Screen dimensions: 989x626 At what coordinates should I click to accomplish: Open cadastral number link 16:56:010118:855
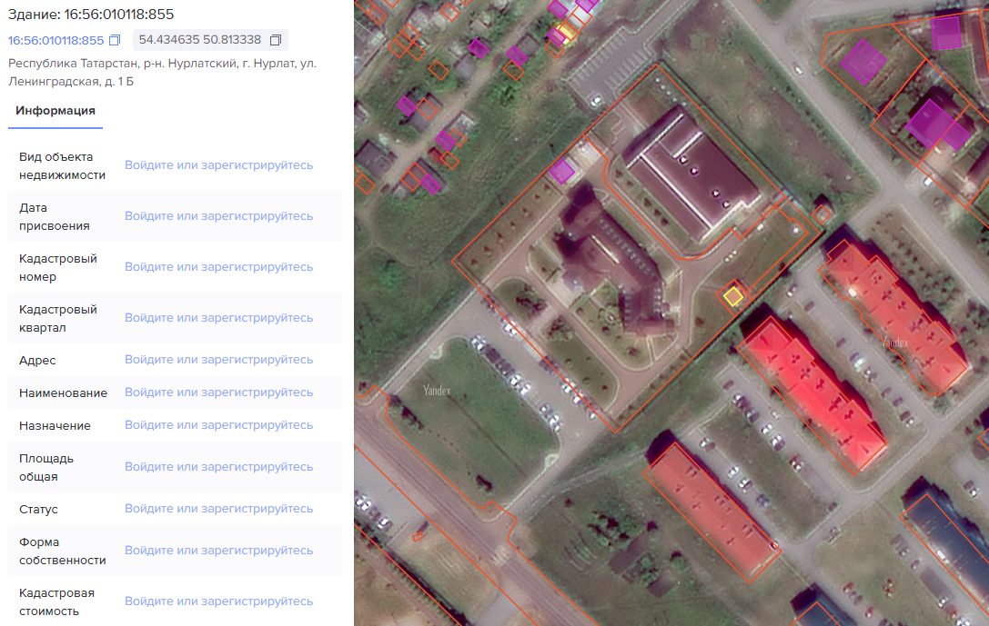click(56, 40)
